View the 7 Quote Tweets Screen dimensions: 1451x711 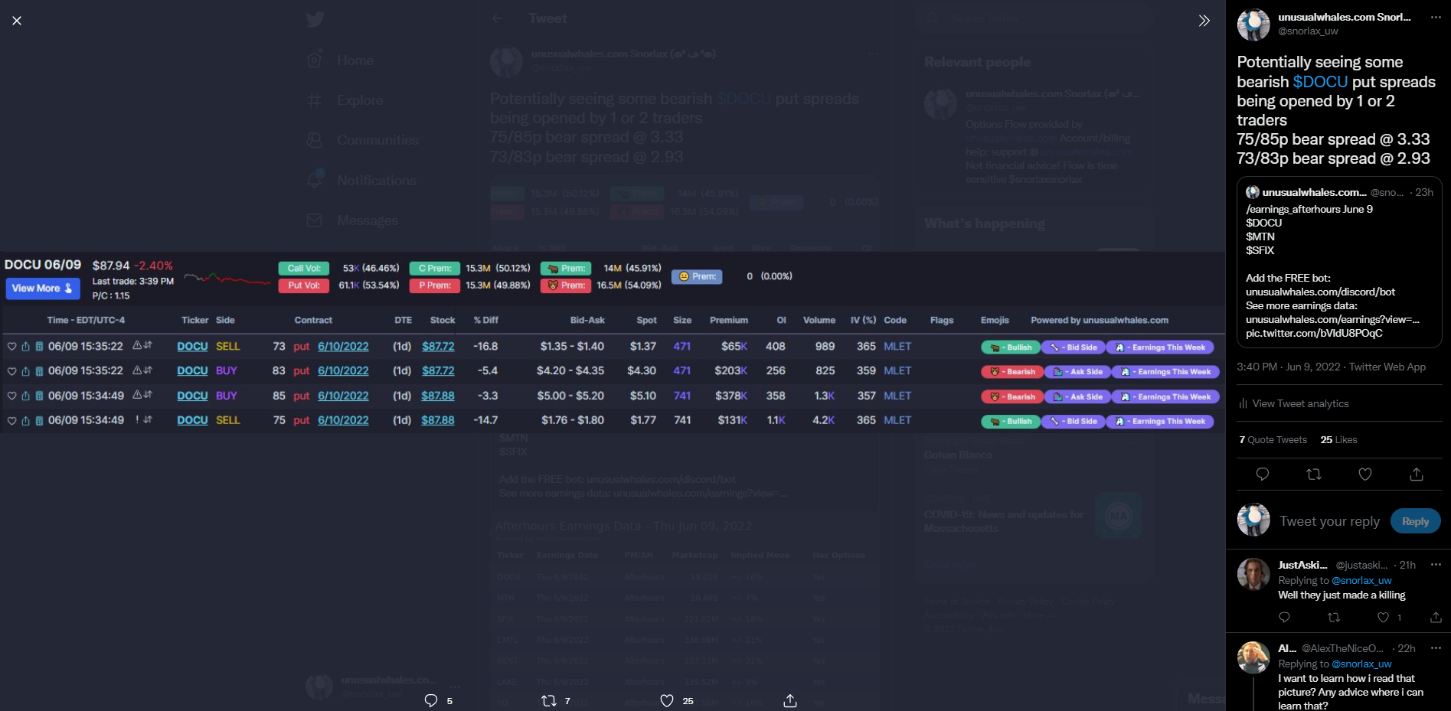click(x=1273, y=440)
